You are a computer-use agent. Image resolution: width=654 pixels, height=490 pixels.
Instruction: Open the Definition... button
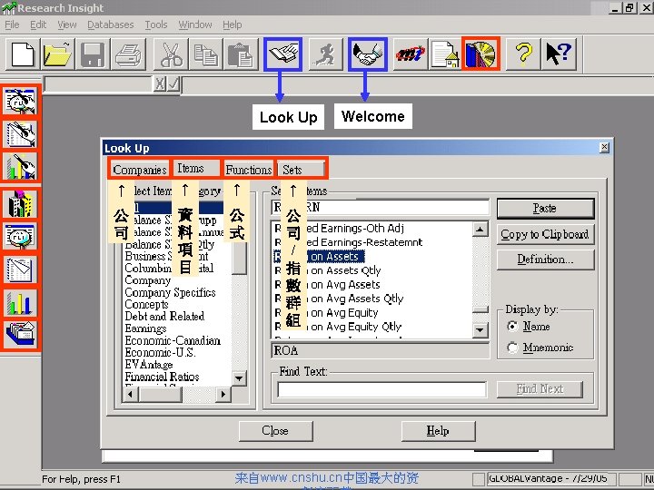(545, 260)
